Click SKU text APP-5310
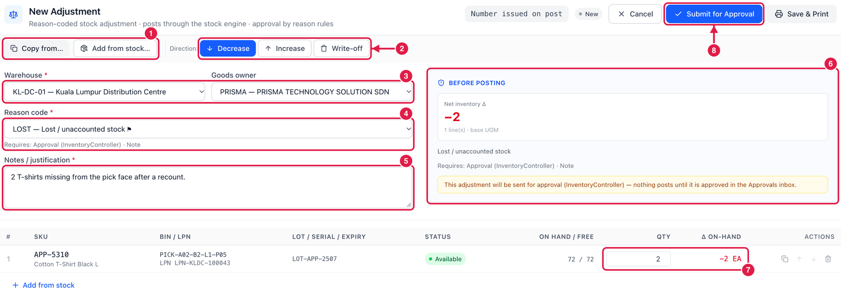The height and width of the screenshot is (290, 841). coord(52,254)
